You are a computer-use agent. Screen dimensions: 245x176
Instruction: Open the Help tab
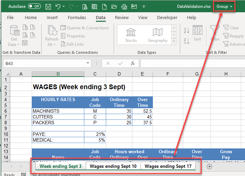click(191, 17)
